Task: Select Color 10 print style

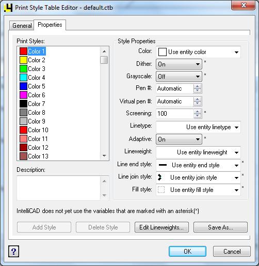Action: click(38, 130)
